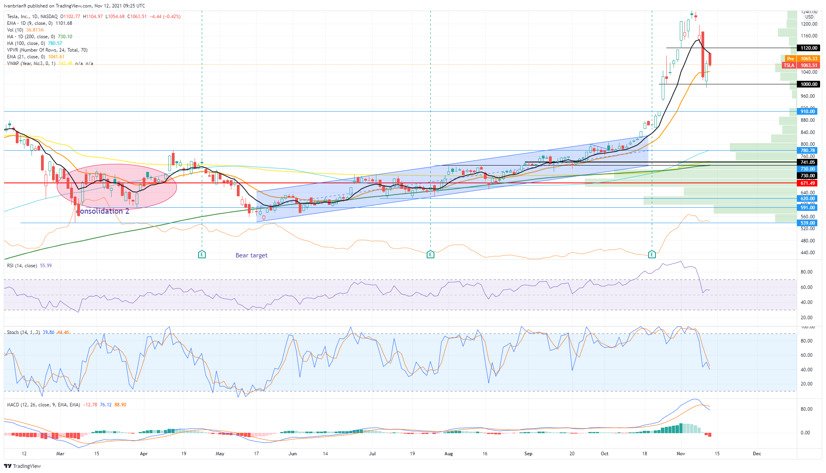This screenshot has width=826, height=473.
Task: Click the Oct label on time axis
Action: click(x=605, y=454)
